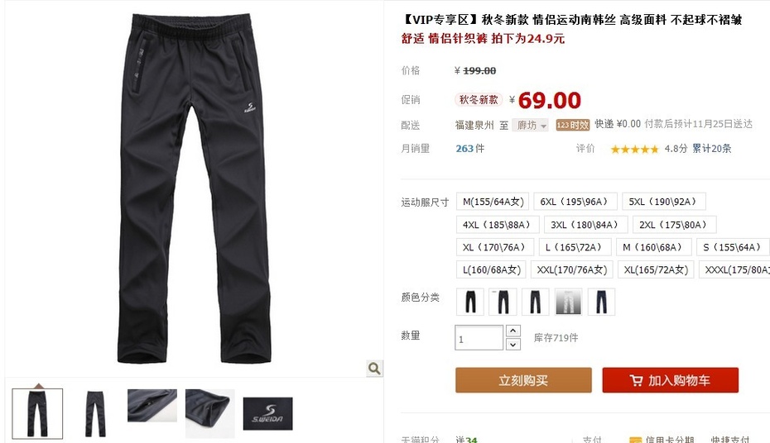Increase quantity with the up arrow
This screenshot has width=770, height=443.
click(x=513, y=331)
